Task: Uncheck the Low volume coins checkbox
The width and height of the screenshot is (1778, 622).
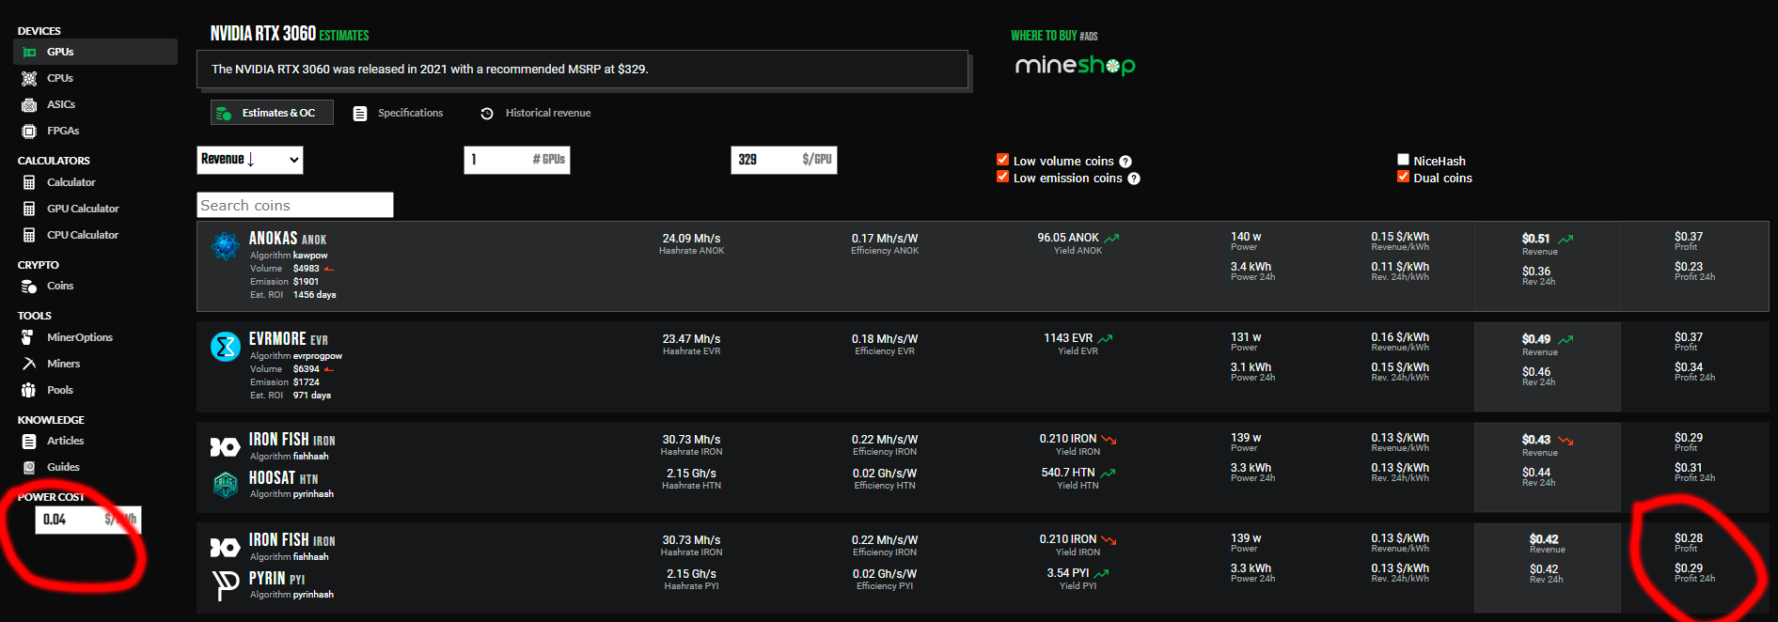Action: tap(1002, 160)
